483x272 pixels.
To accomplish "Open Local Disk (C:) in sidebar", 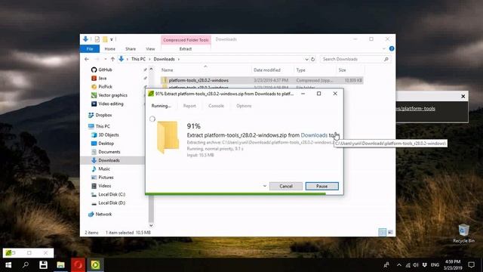I will (112, 195).
